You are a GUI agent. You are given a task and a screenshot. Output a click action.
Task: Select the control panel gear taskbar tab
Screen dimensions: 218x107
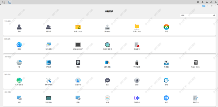pyautogui.click(x=10, y=2)
